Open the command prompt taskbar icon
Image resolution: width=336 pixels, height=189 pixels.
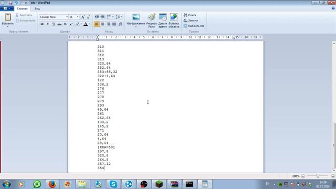tap(190, 184)
